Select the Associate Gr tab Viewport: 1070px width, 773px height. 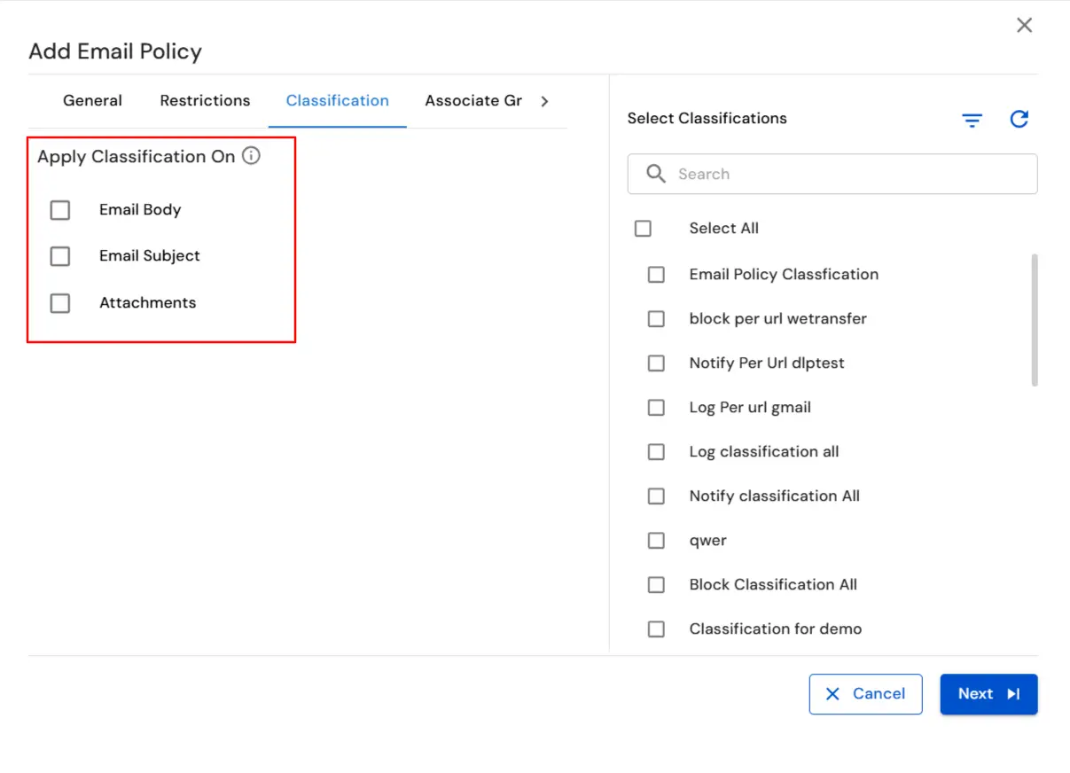click(473, 100)
